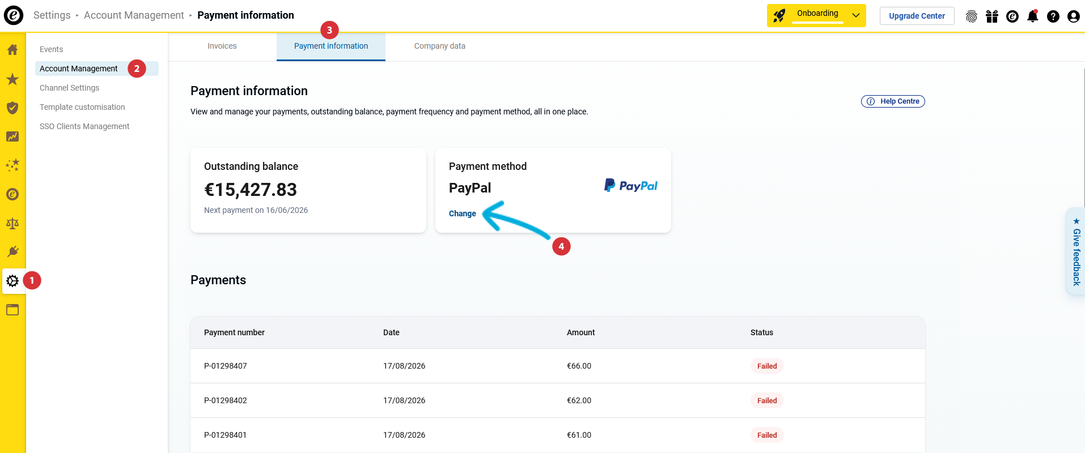Click the Date column header
This screenshot has height=453, width=1085.
[391, 332]
